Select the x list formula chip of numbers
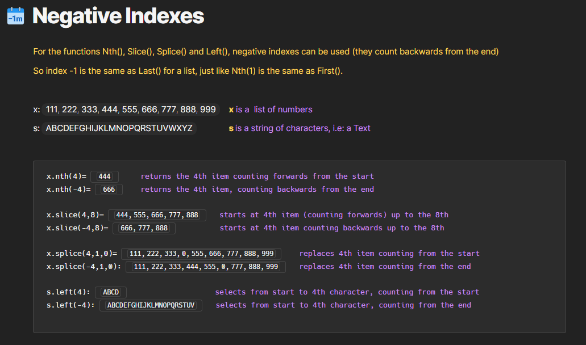Image resolution: width=586 pixels, height=345 pixels. tap(130, 110)
